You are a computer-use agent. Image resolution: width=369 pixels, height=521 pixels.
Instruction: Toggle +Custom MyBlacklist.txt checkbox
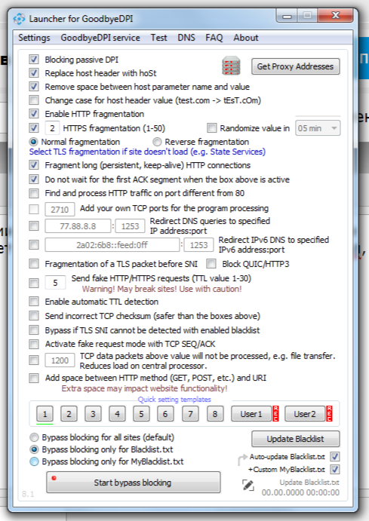(x=335, y=469)
